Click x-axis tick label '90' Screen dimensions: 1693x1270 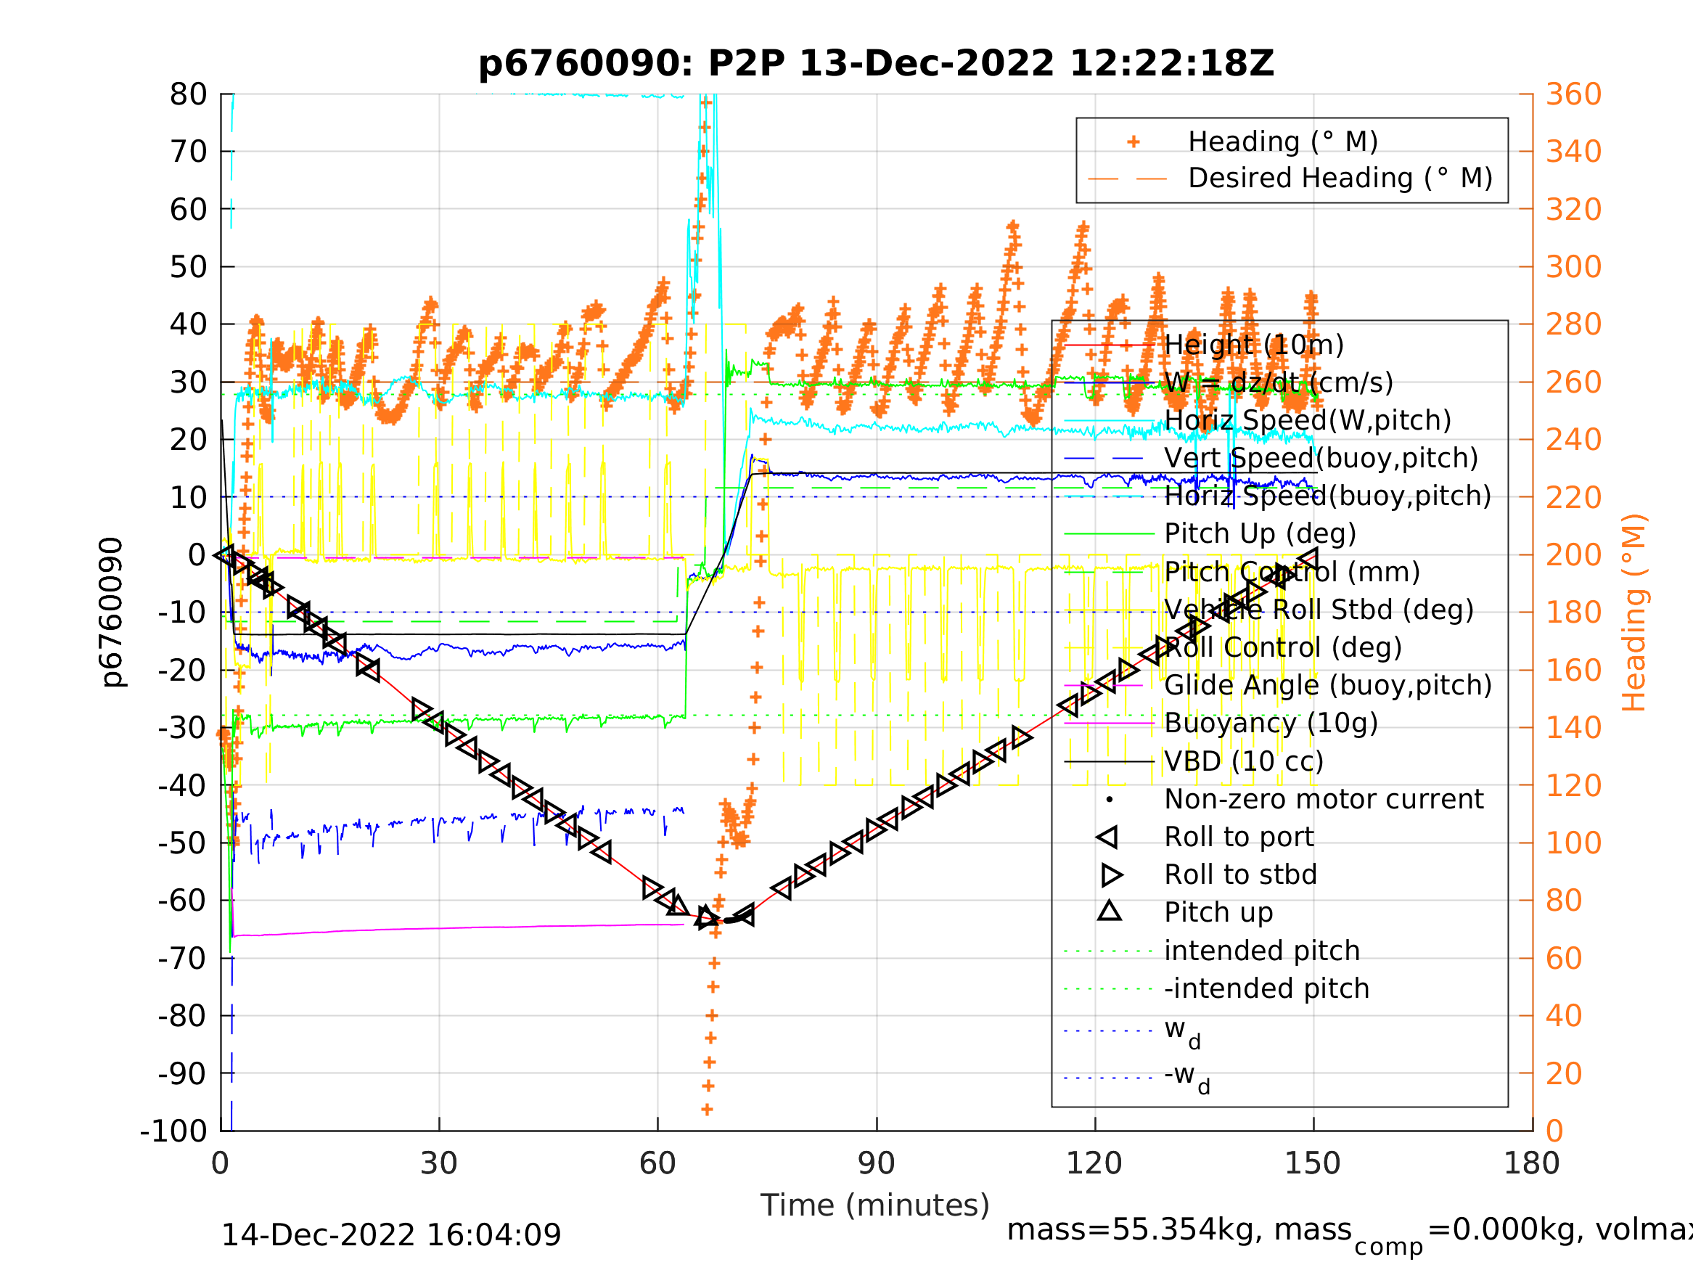[x=877, y=1163]
